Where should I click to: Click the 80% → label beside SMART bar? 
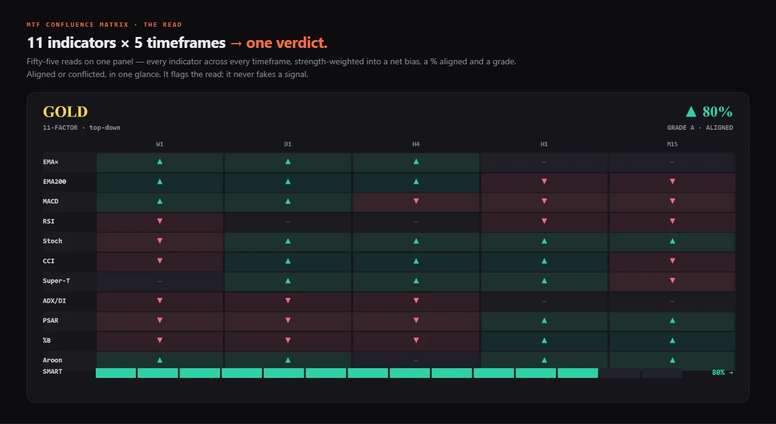point(723,372)
